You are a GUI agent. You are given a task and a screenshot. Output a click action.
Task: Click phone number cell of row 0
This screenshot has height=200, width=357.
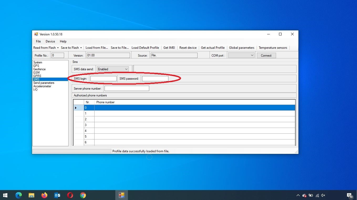pyautogui.click(x=195, y=108)
